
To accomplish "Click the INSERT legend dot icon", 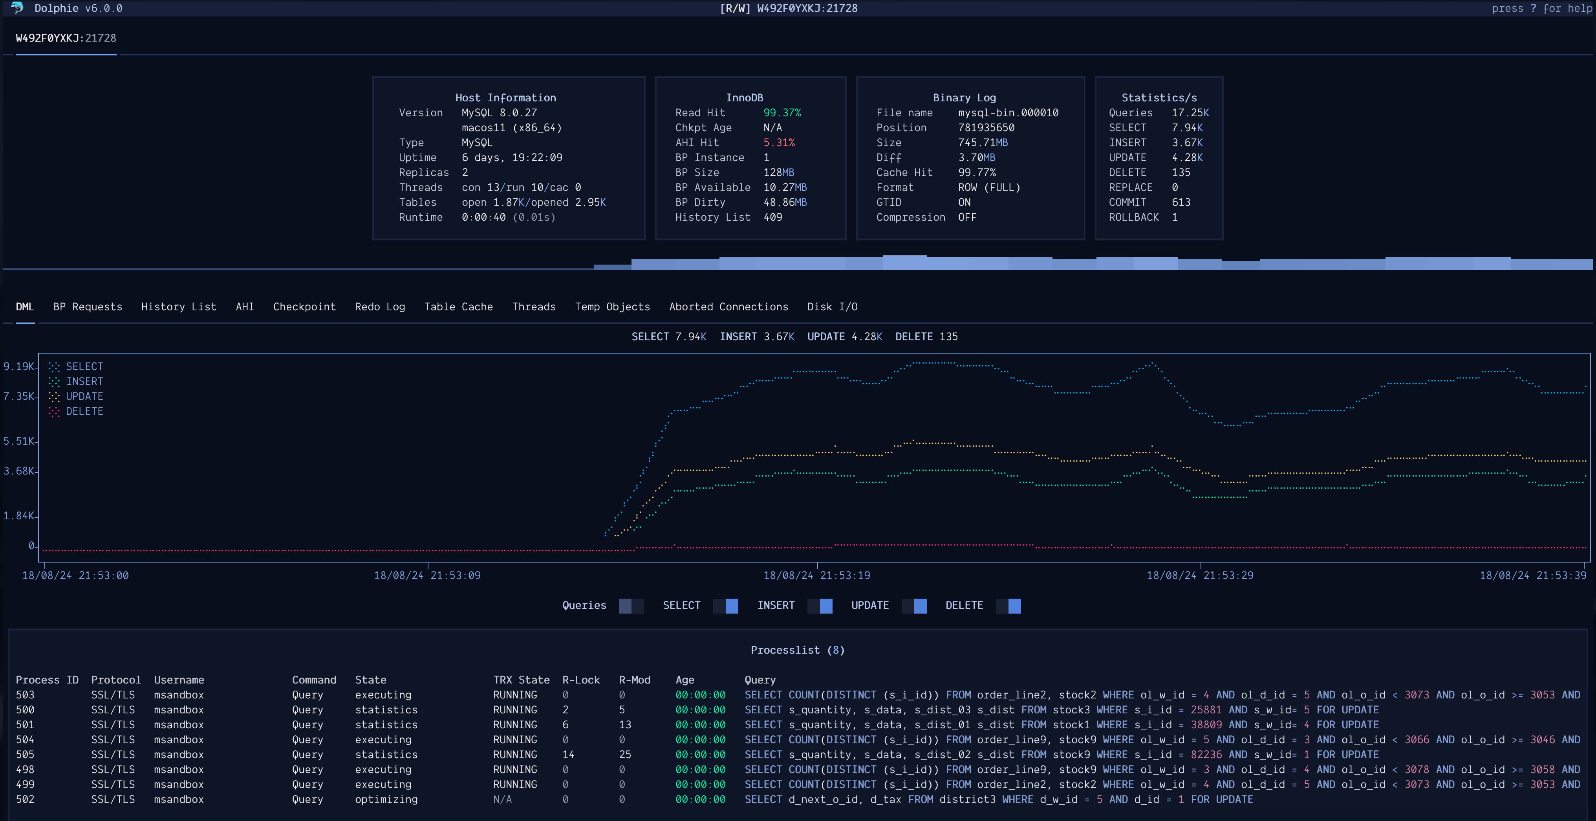I will (54, 382).
